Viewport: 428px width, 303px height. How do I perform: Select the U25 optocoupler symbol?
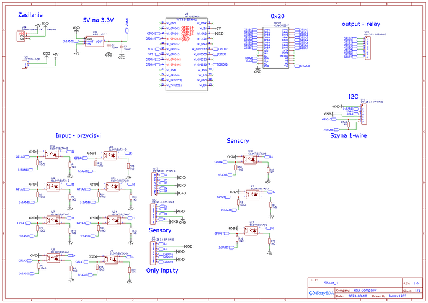[113, 187]
